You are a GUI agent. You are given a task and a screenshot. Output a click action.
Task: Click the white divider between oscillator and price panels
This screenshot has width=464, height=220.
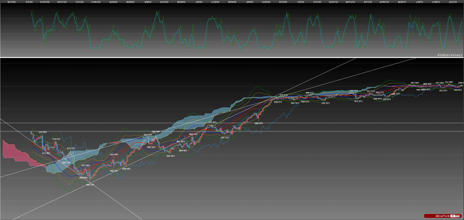232,57
